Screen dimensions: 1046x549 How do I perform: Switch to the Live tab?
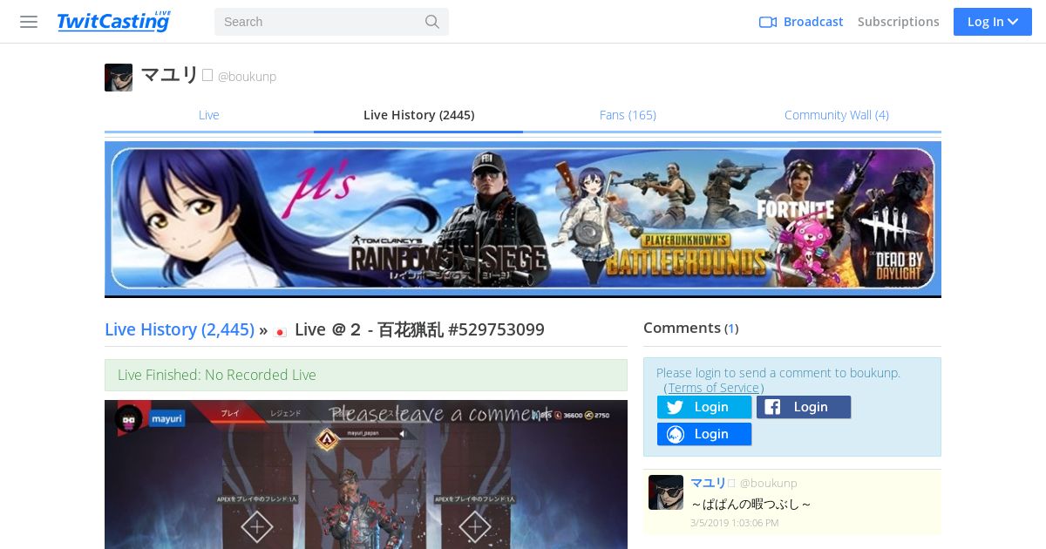[x=209, y=115]
